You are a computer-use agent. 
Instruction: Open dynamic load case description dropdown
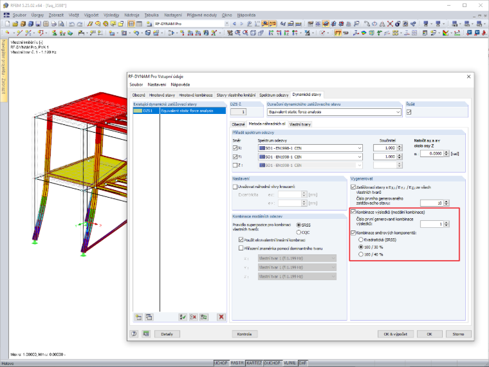tap(398, 112)
